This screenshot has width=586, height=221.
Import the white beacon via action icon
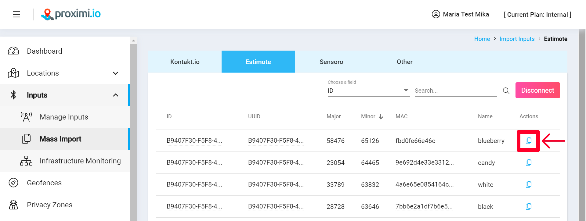pos(529,184)
